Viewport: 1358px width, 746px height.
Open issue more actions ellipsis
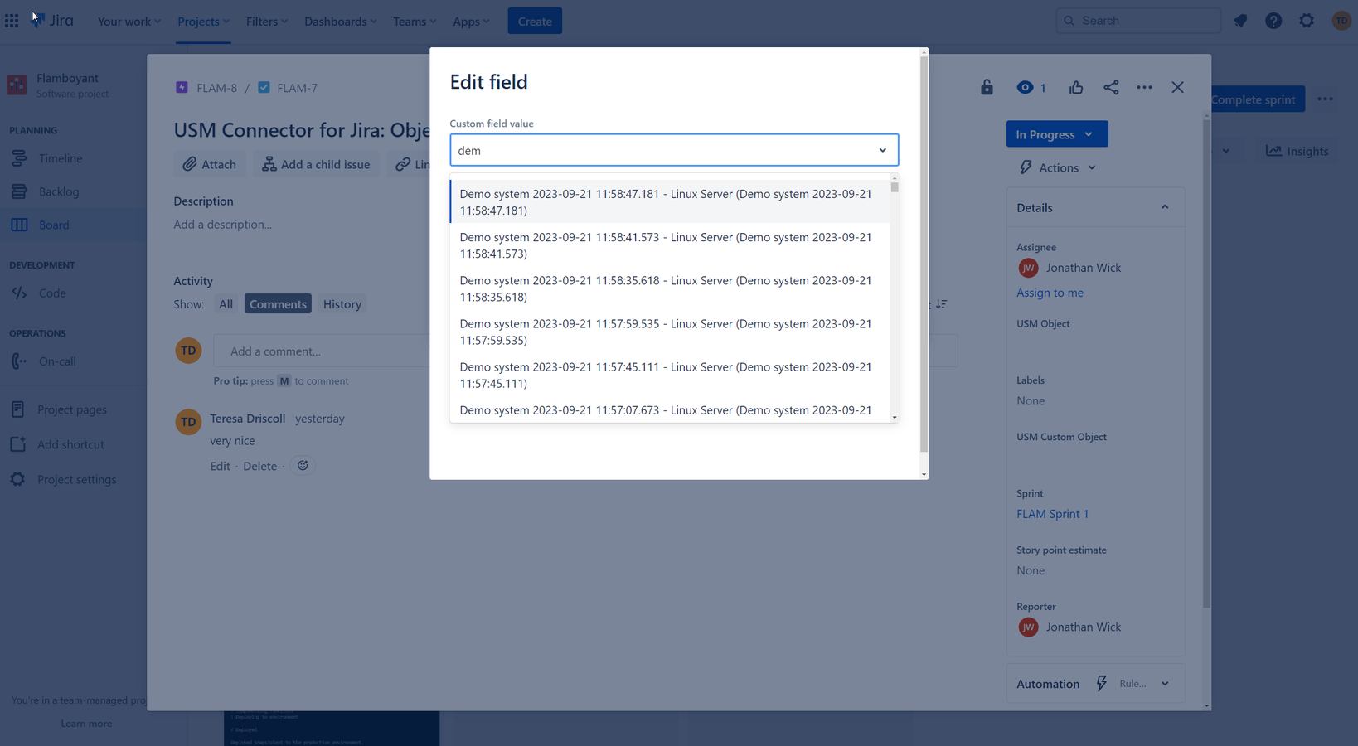point(1144,87)
